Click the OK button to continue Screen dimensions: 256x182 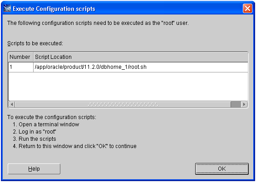tap(222, 169)
